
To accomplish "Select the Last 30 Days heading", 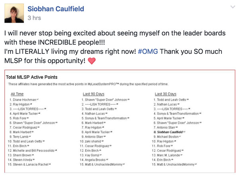I will [166, 94].
